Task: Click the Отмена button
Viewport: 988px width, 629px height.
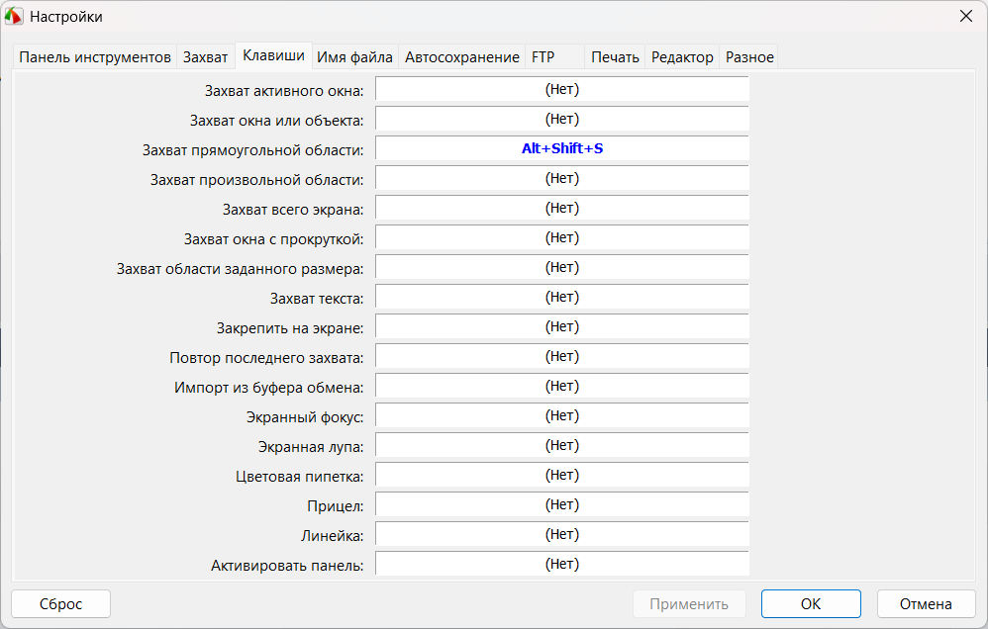Action: 926,604
